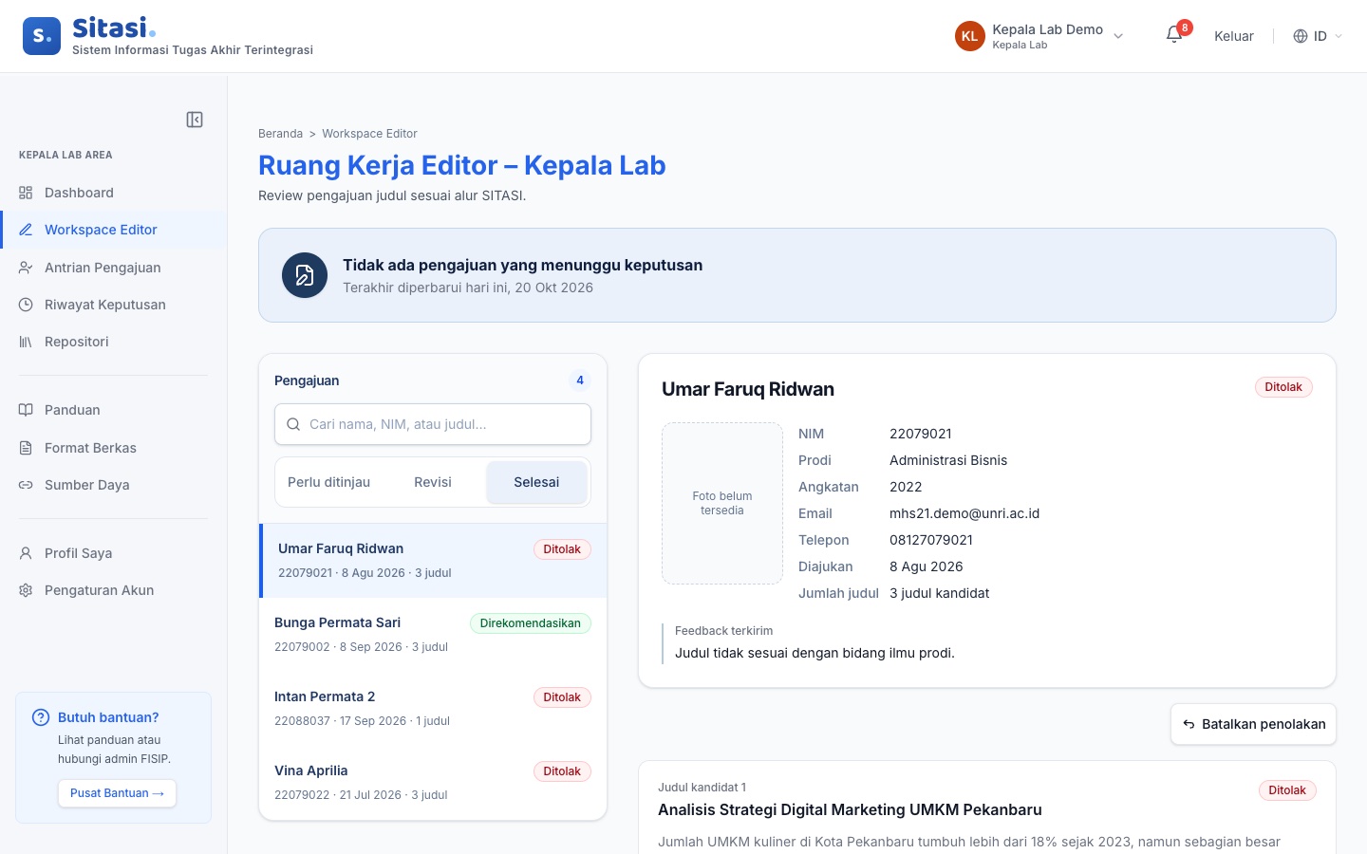
Task: Expand the Kepala Lab Demo account dropdown
Action: (1118, 36)
